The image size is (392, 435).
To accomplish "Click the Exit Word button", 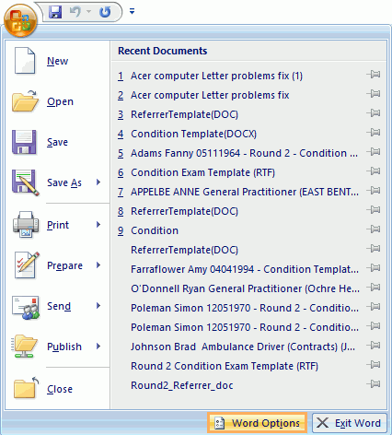I will pyautogui.click(x=350, y=423).
